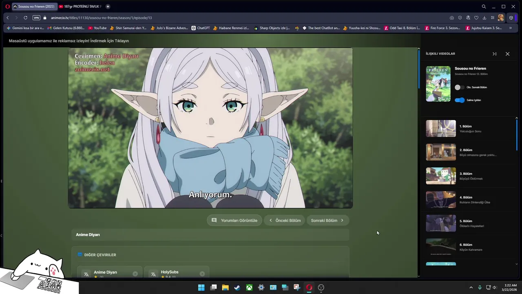Open the volume speaker tray icon
Image resolution: width=522 pixels, height=294 pixels.
coord(495,287)
